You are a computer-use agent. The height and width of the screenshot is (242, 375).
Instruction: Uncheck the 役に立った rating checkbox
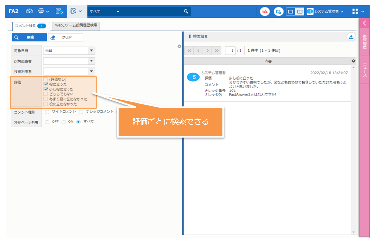pos(46,84)
